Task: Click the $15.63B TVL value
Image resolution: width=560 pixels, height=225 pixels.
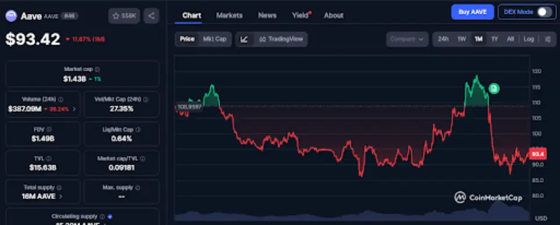Action: click(x=43, y=168)
